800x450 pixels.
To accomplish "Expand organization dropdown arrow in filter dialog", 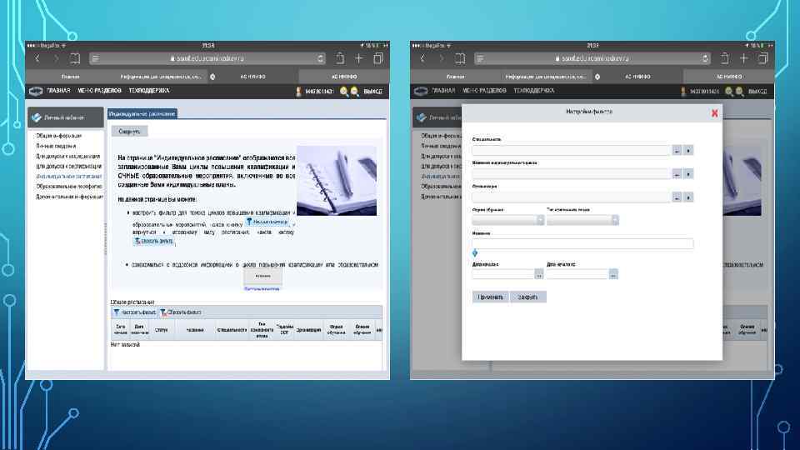I will pyautogui.click(x=688, y=197).
